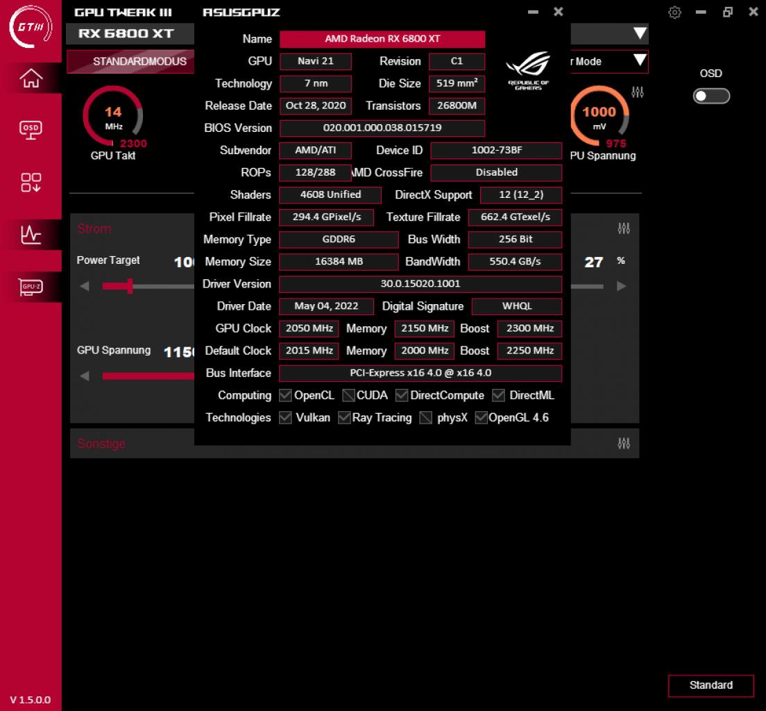This screenshot has height=711, width=766.
Task: Click the Strom section header
Action: [94, 228]
